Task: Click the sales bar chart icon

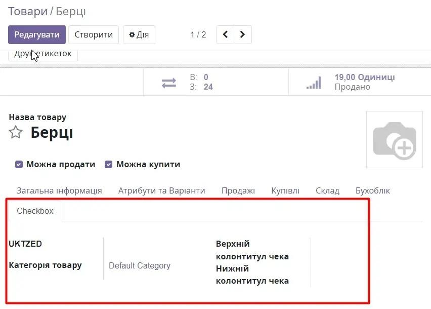Action: [314, 83]
